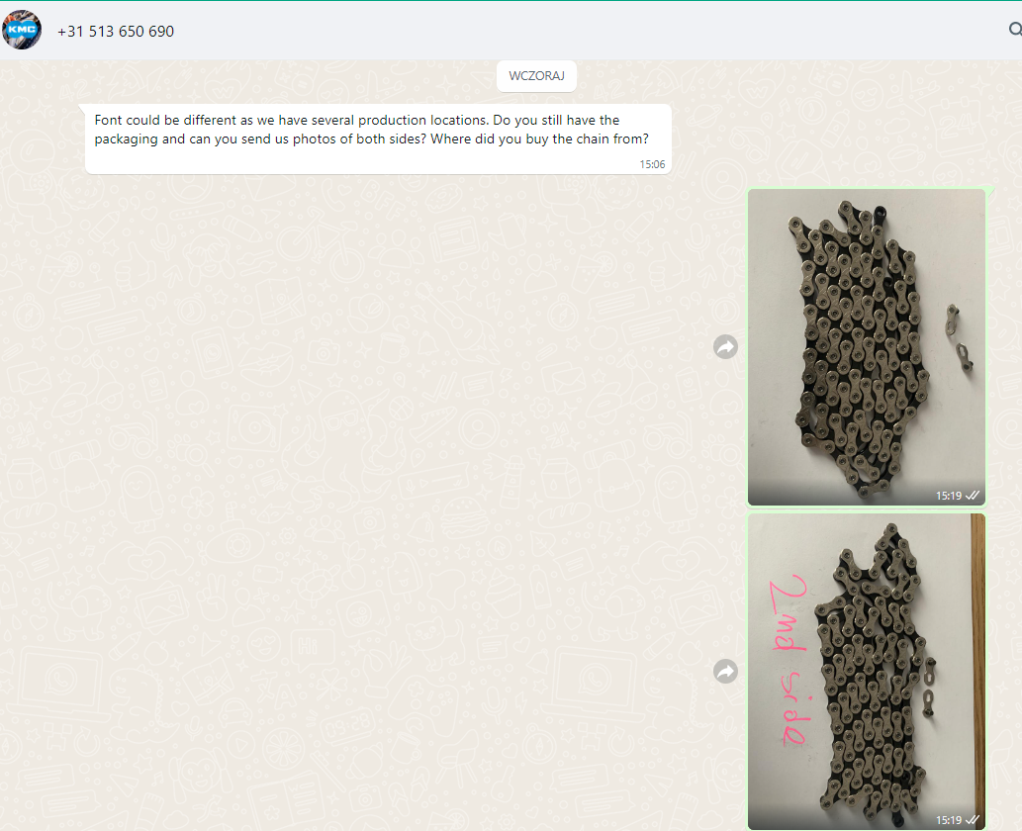Screen dimensions: 1022x831
Task: Forward the 2nd side chain photo
Action: [725, 672]
